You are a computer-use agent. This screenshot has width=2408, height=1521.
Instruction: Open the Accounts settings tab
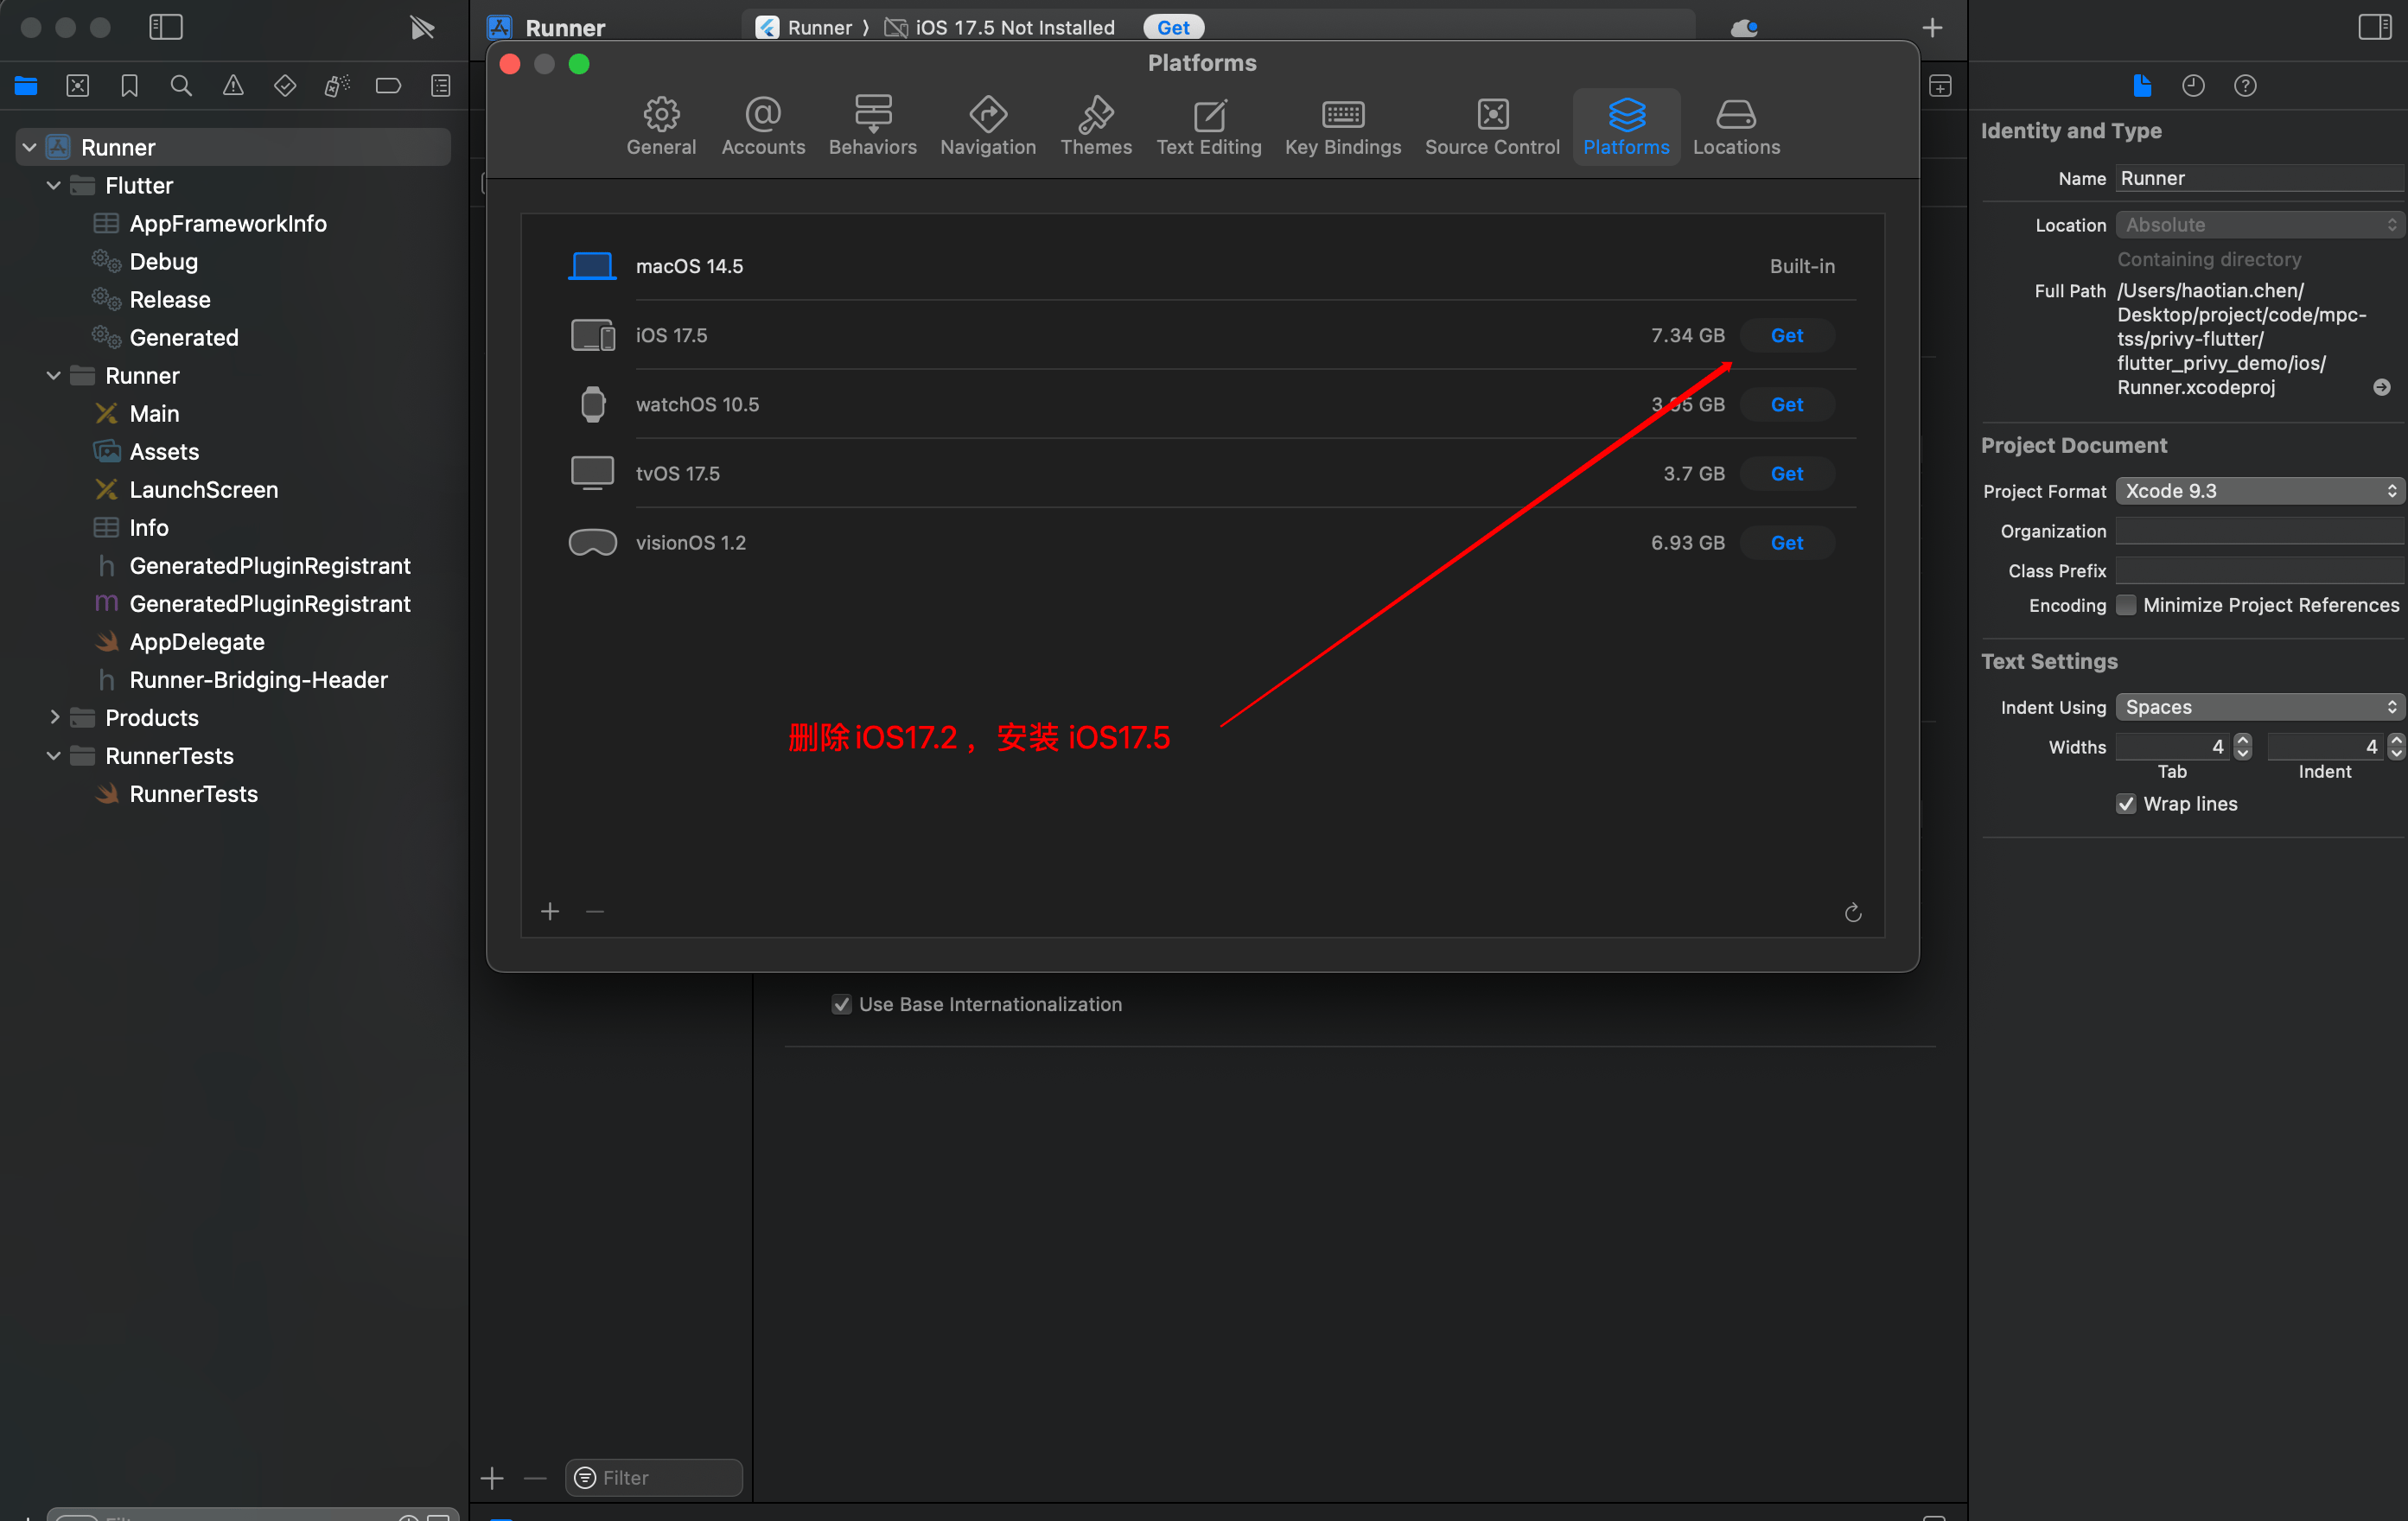[x=763, y=127]
